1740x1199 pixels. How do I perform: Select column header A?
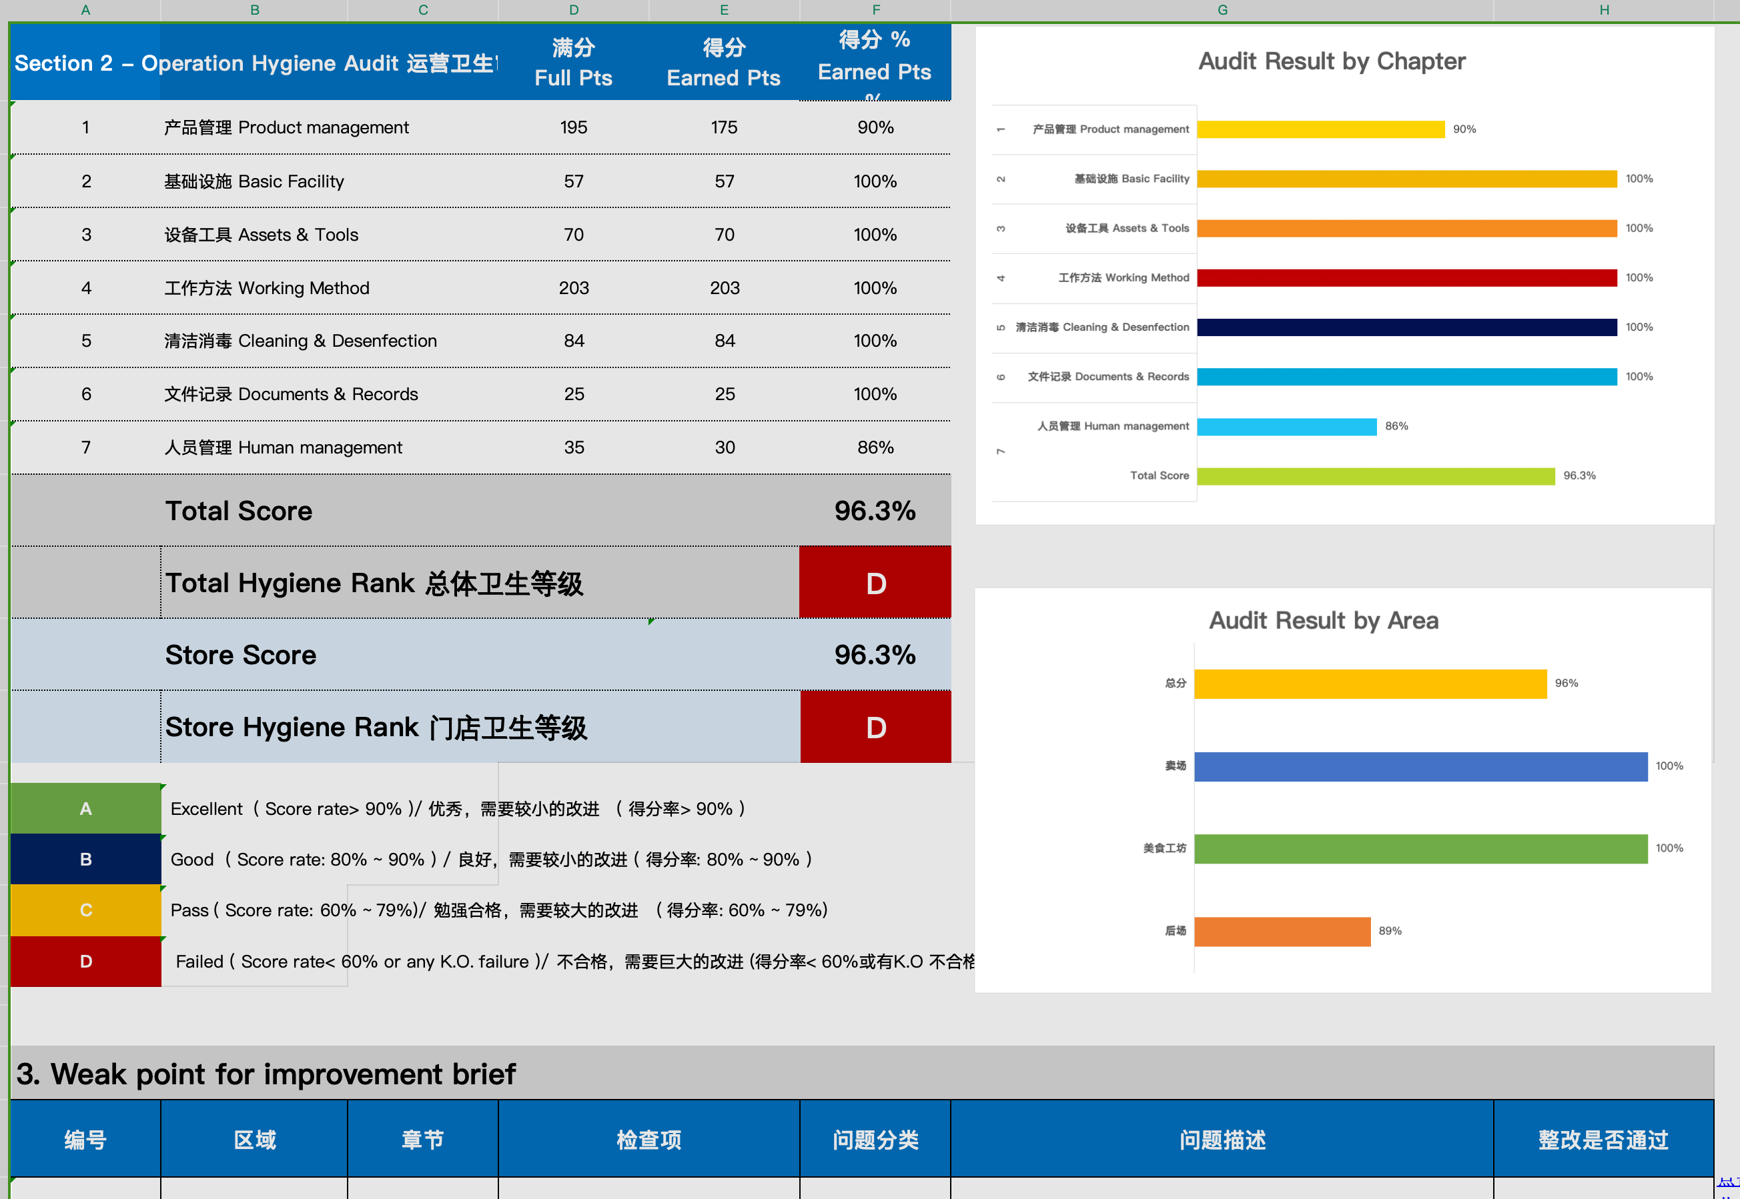coord(85,10)
